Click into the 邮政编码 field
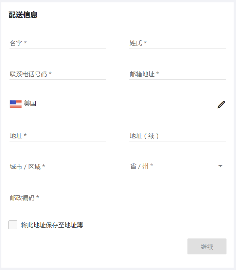 click(68, 198)
